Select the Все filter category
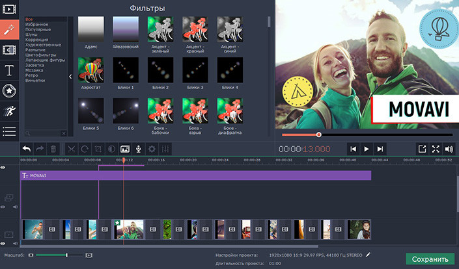 [29, 19]
